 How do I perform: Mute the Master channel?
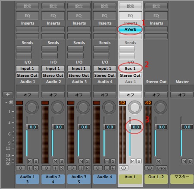tap(184, 161)
